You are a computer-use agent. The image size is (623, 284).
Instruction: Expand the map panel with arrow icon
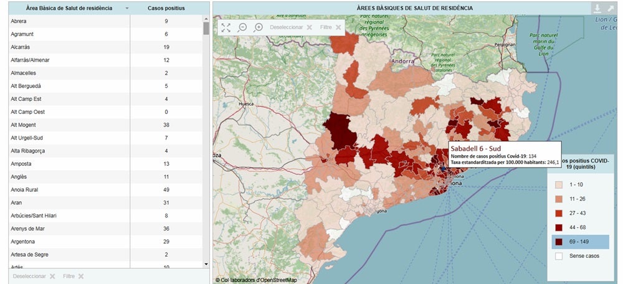611,8
